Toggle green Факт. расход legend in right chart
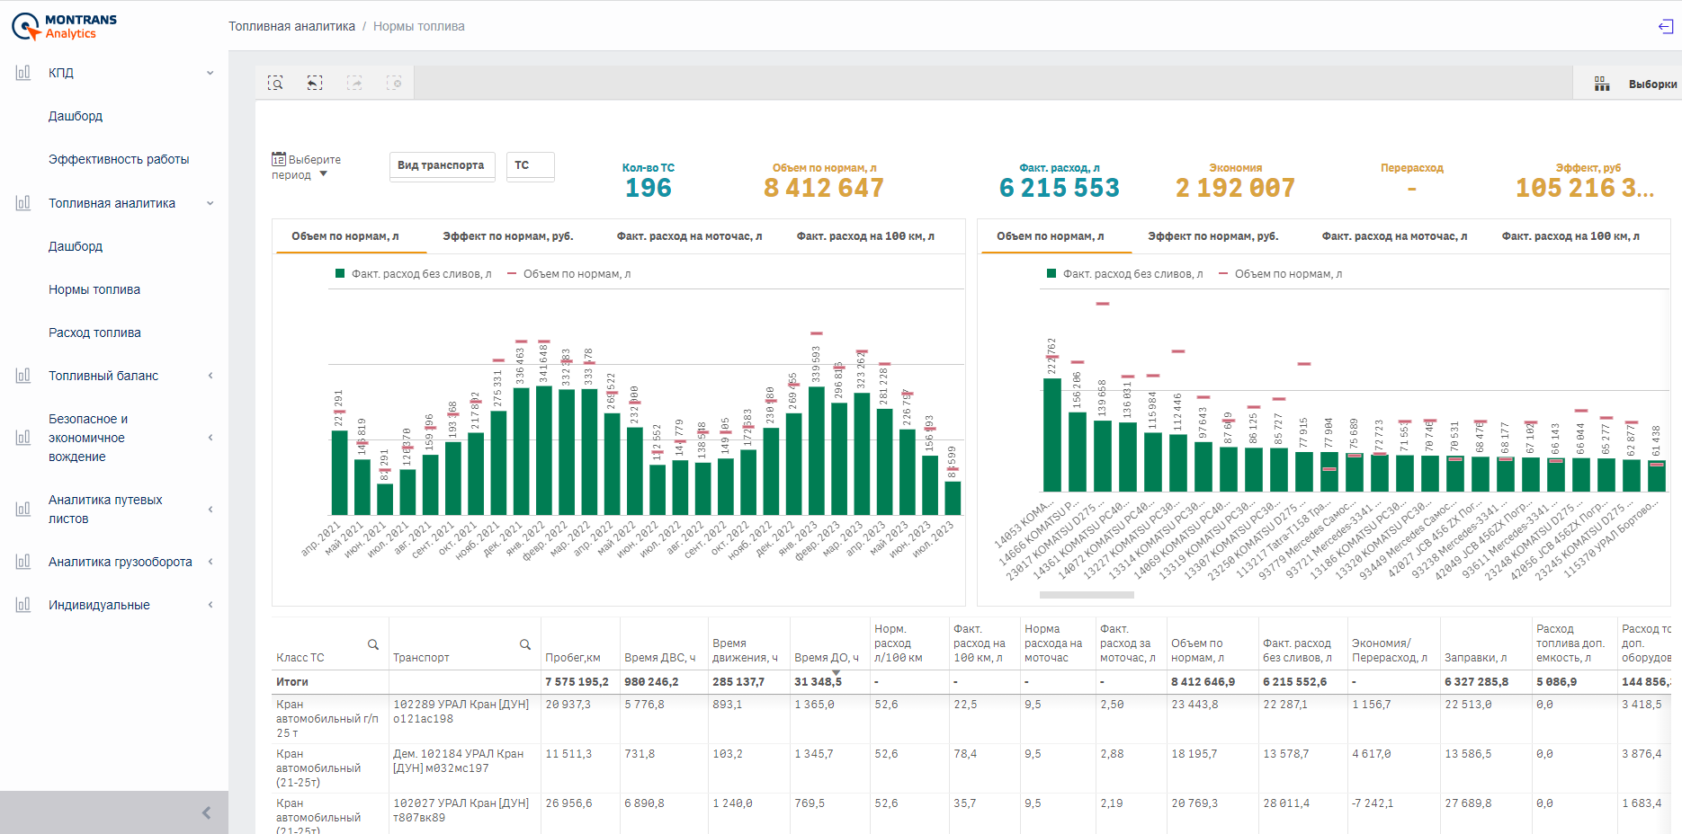The height and width of the screenshot is (834, 1682). pos(1125,274)
